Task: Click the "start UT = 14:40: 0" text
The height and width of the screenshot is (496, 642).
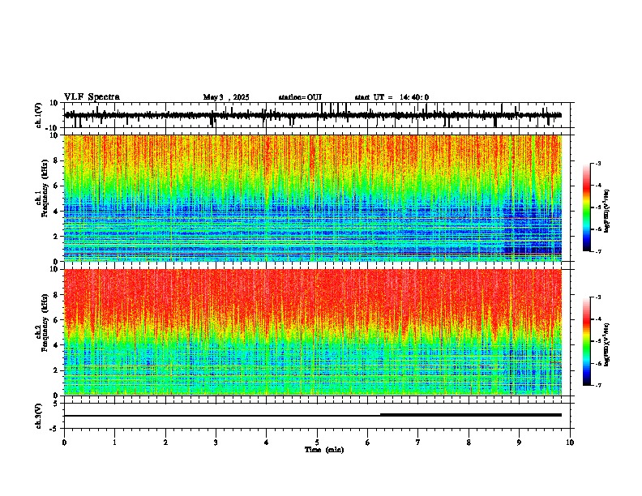Action: 392,97
